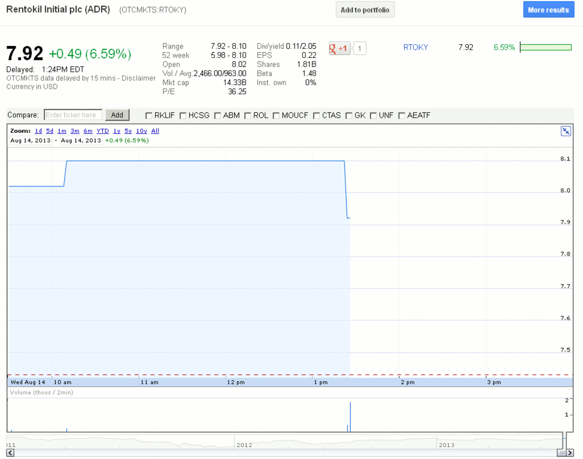Click the Google +1 icon button
Viewport: 583px width, 459px height.
pos(339,48)
